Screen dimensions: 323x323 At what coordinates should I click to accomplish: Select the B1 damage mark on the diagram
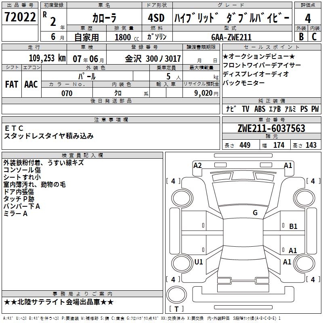click(293, 227)
